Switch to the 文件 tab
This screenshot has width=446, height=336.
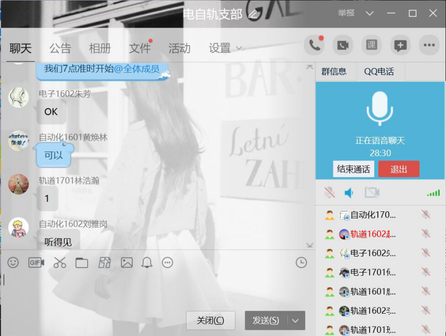[139, 48]
